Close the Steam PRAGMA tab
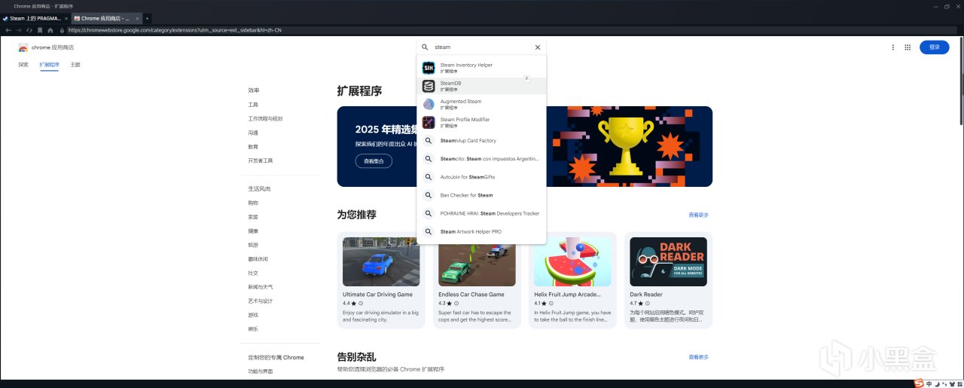The height and width of the screenshot is (388, 964). pyautogui.click(x=66, y=18)
